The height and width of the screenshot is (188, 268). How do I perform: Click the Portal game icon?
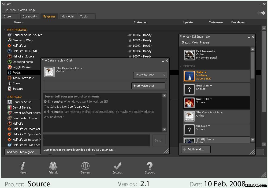pos(10,73)
